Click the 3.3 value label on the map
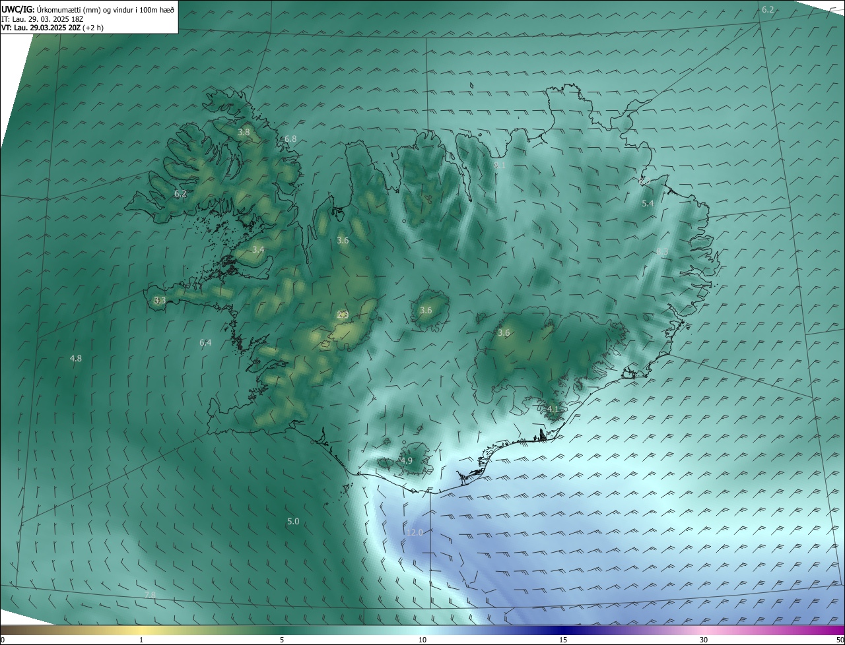This screenshot has height=645, width=845. pos(160,300)
